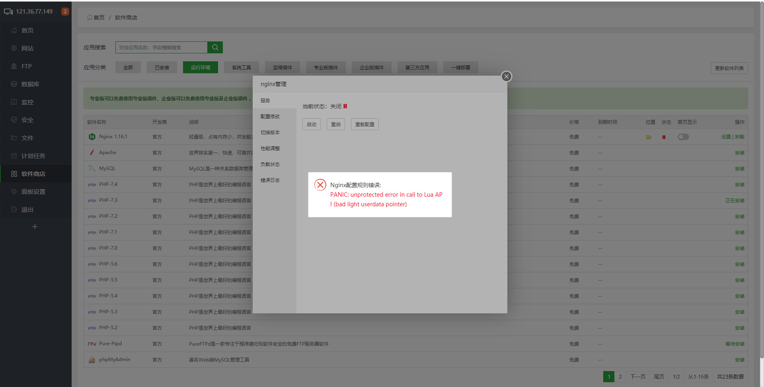Open the Nginx folder location icon
764x387 pixels.
(x=649, y=137)
